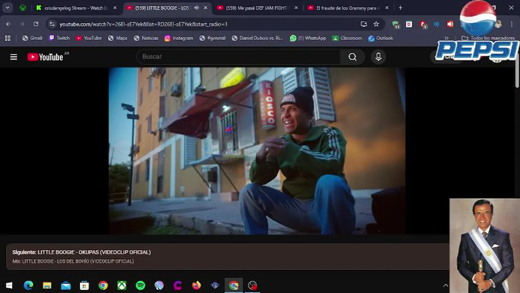Launch Microsoft Edge from taskbar
The height and width of the screenshot is (293, 520).
click(x=28, y=286)
